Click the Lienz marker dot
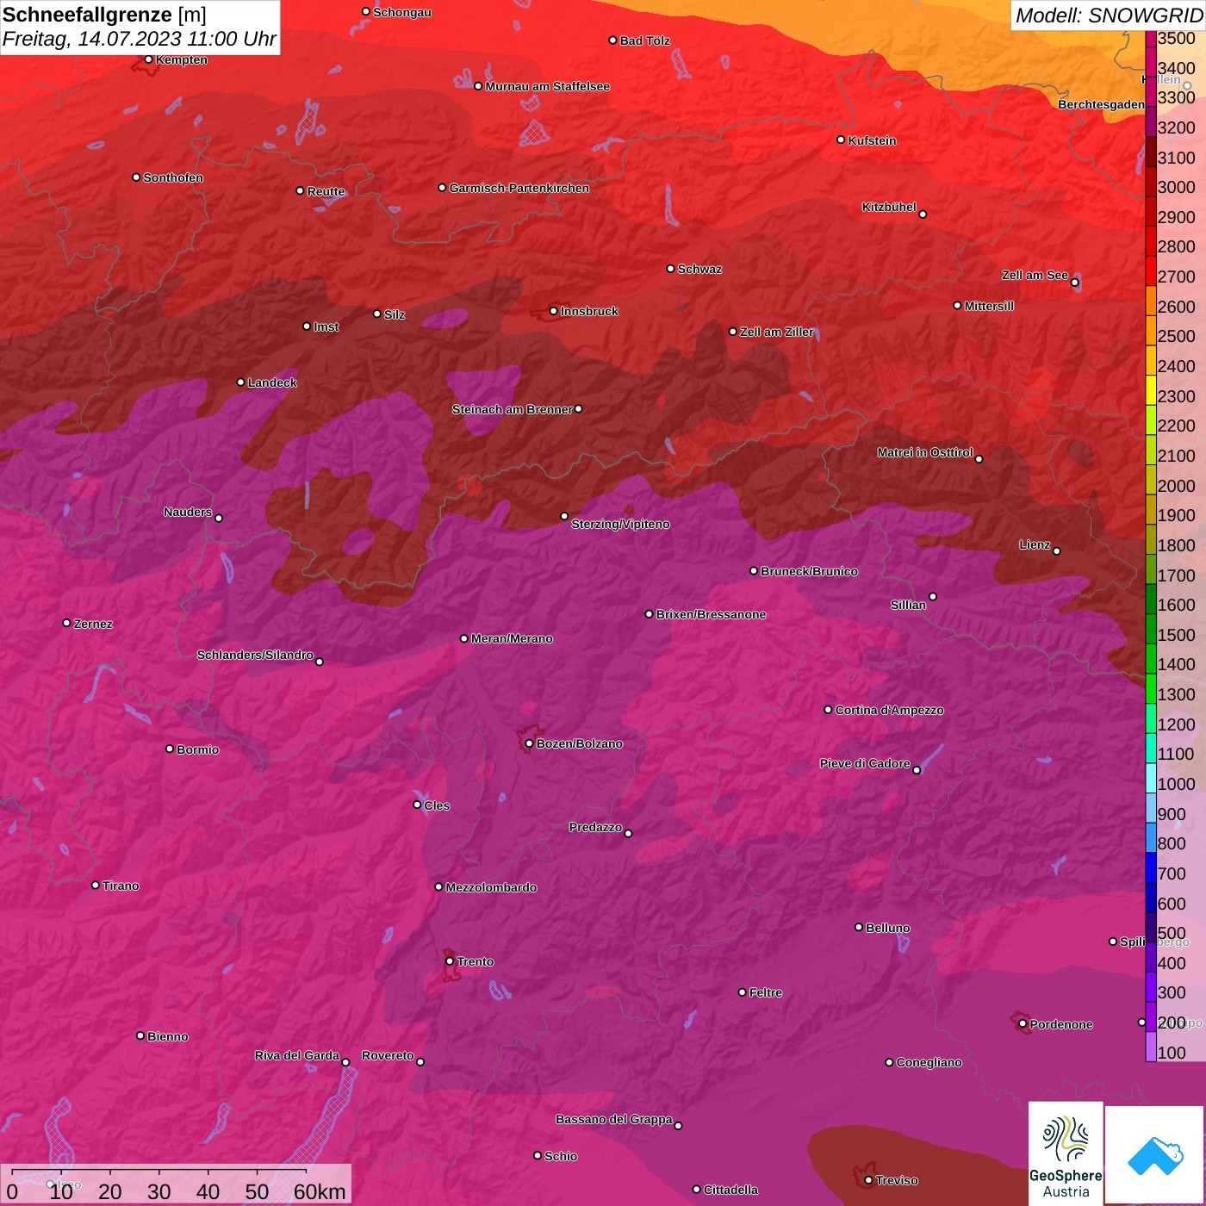 coord(1057,551)
